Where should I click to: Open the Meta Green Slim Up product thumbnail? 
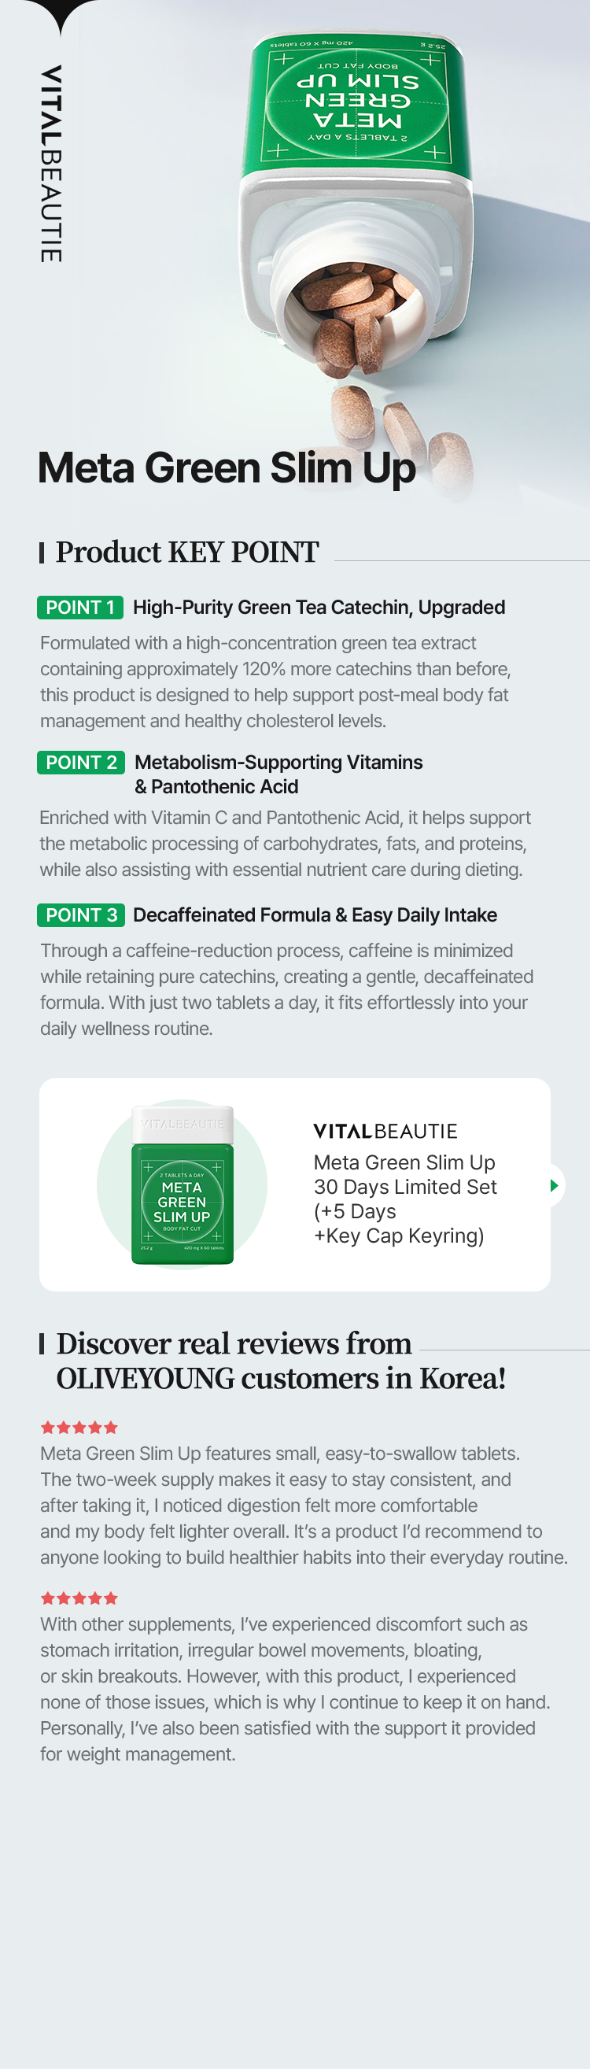[183, 1184]
